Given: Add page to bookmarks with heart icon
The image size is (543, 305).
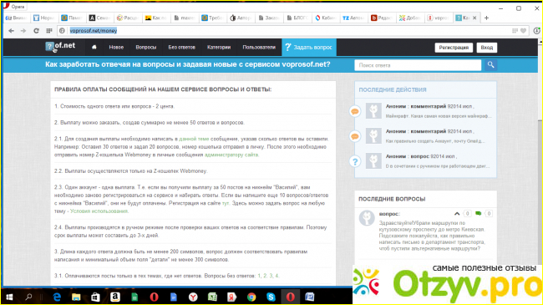Looking at the screenshot, I should (x=523, y=31).
